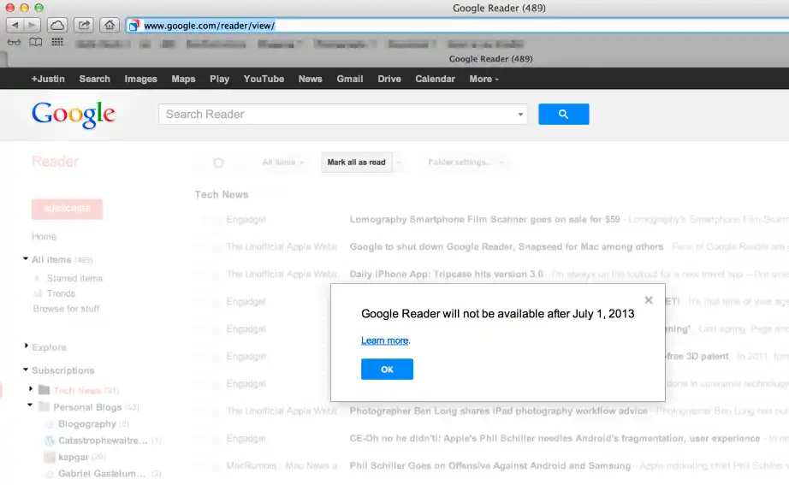Open +Justin in Google bar

click(48, 79)
